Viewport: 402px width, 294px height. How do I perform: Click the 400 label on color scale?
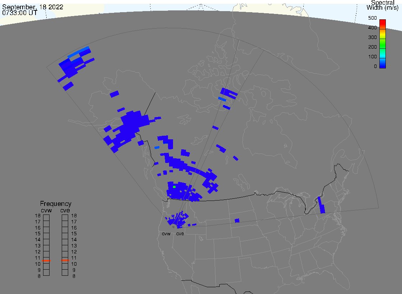click(373, 28)
